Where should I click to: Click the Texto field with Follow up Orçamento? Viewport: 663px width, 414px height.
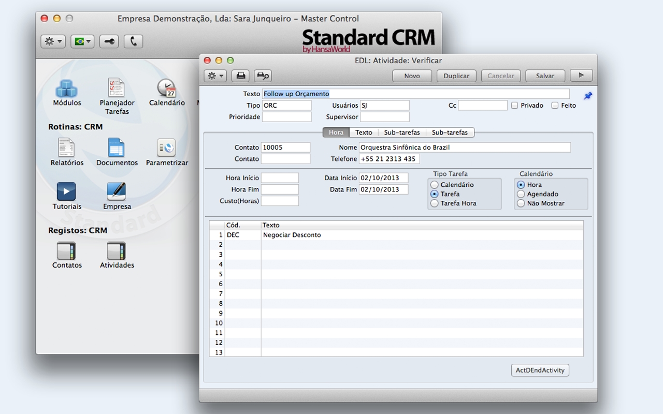click(x=416, y=94)
